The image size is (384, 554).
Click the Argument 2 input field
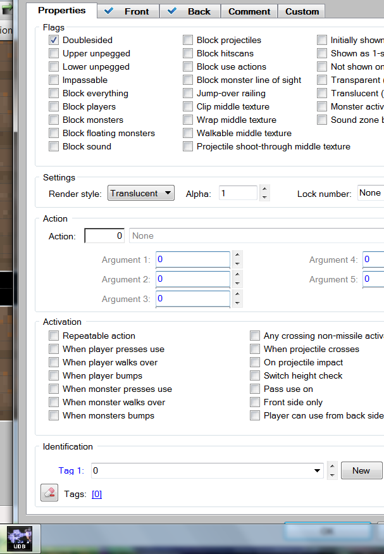[x=193, y=279]
